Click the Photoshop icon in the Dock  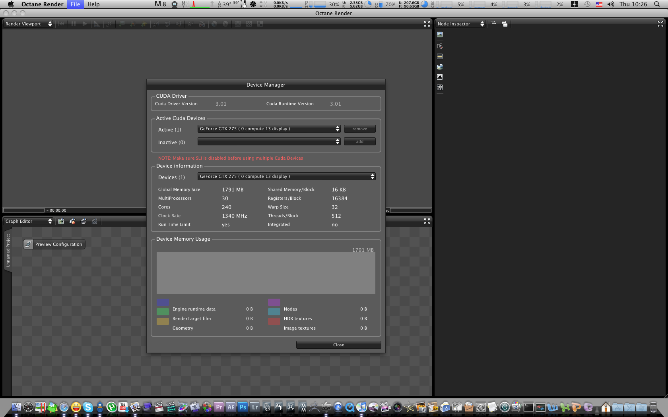click(x=243, y=407)
